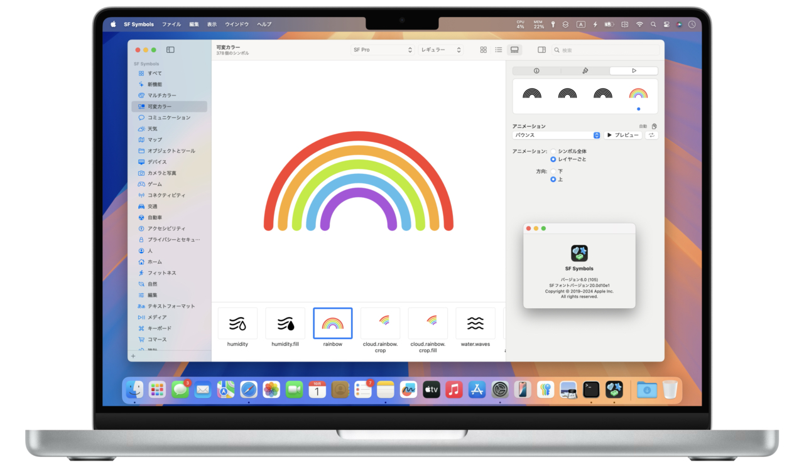Open Spotlight search in menu bar
This screenshot has height=467, width=804.
654,24
